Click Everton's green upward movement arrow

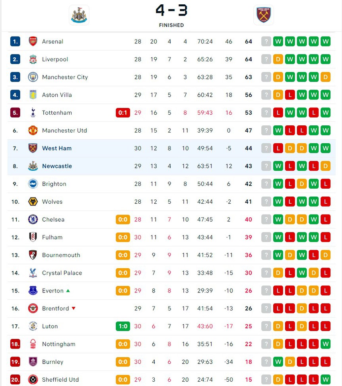(x=67, y=290)
